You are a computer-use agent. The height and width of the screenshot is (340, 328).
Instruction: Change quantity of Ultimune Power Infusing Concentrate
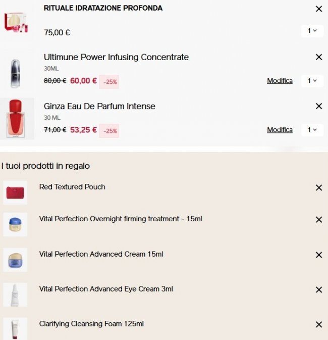click(312, 80)
